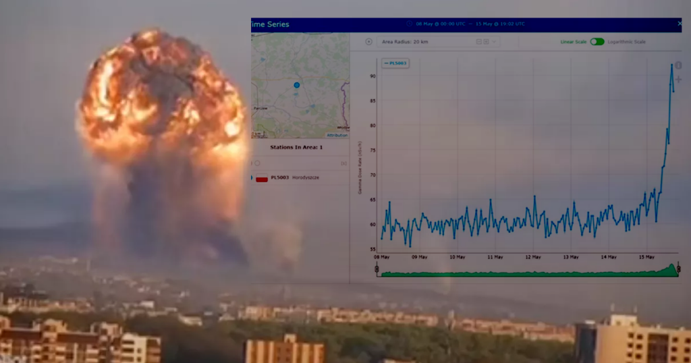
Task: Click the right handle of range slider
Action: coord(679,269)
